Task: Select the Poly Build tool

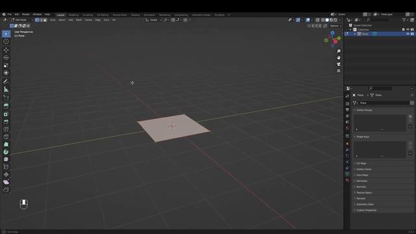Action: (6, 144)
